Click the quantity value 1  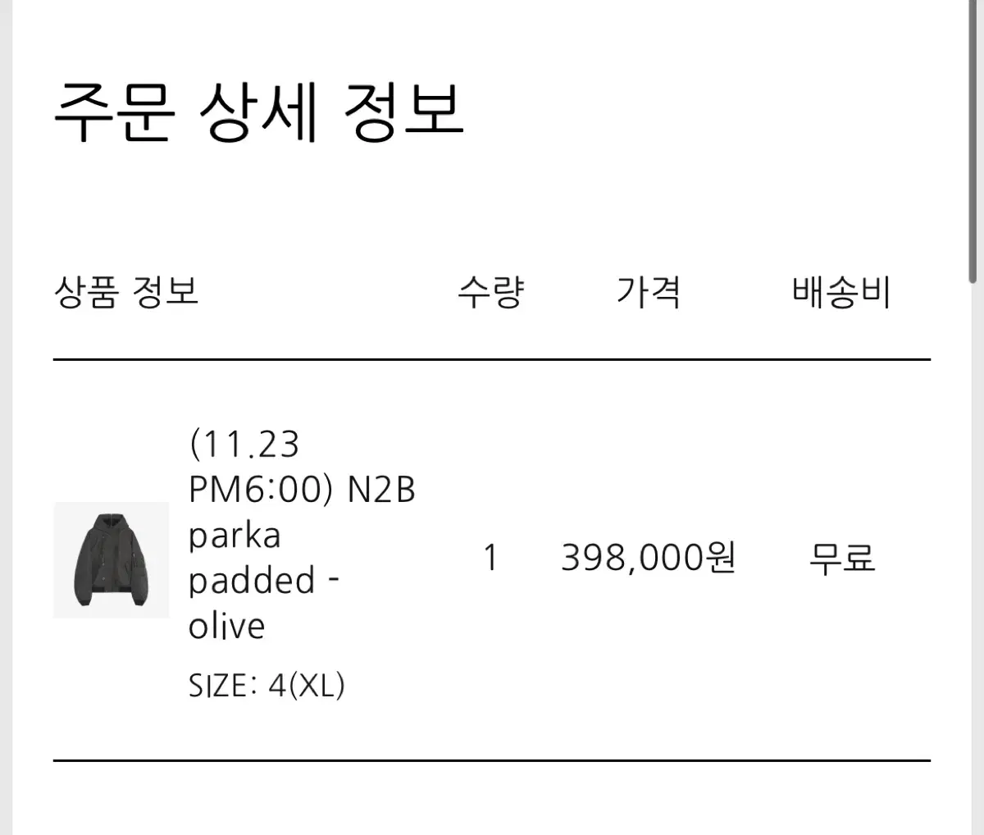click(x=490, y=558)
